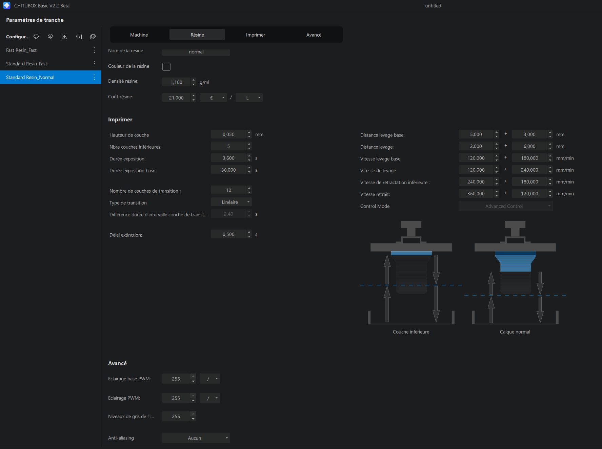Switch to the Machine tab
The image size is (602, 449).
(x=139, y=35)
